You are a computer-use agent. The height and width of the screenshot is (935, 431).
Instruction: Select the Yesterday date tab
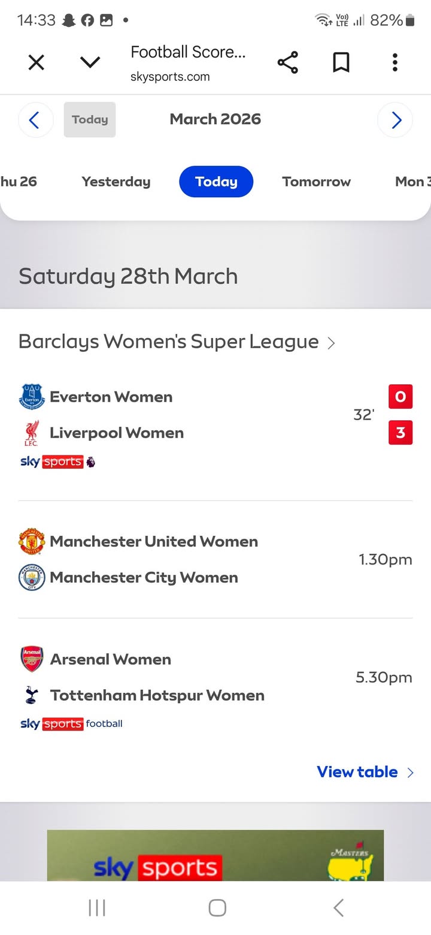(116, 182)
